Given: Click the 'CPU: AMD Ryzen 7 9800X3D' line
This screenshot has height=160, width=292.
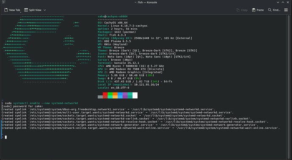Looking at the screenshot, I should tap(131, 66).
